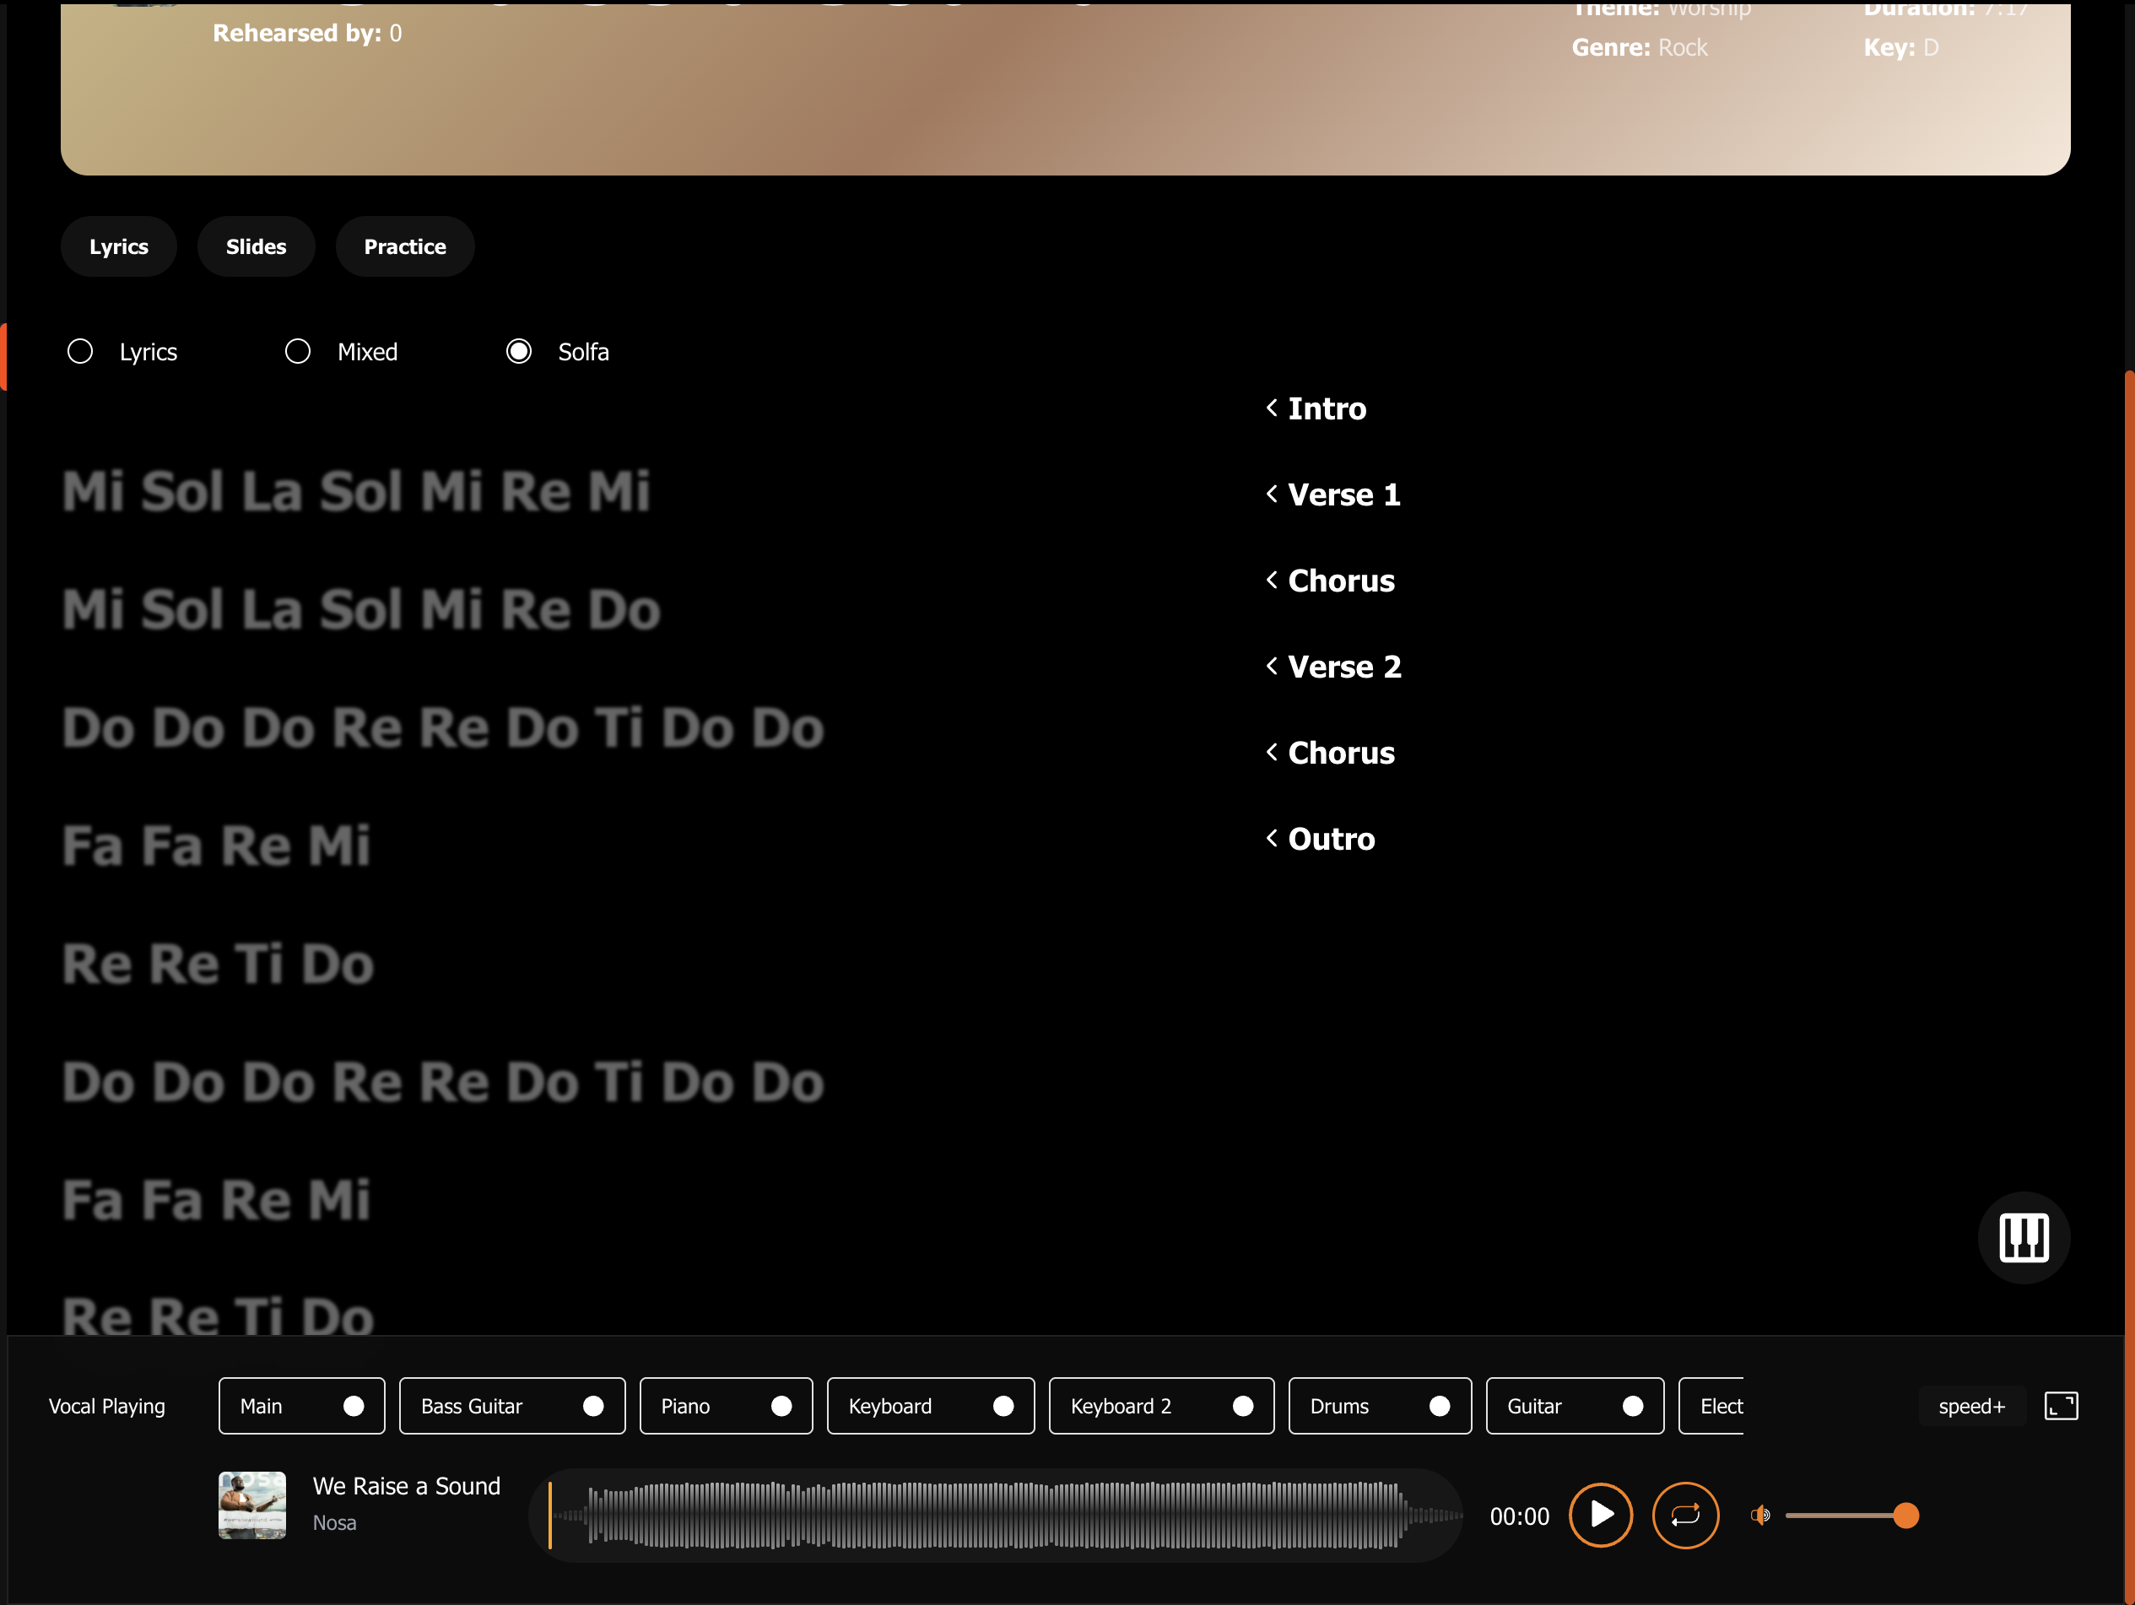The height and width of the screenshot is (1605, 2135).
Task: Click the fullscreen icon next to speed+
Action: coord(2062,1406)
